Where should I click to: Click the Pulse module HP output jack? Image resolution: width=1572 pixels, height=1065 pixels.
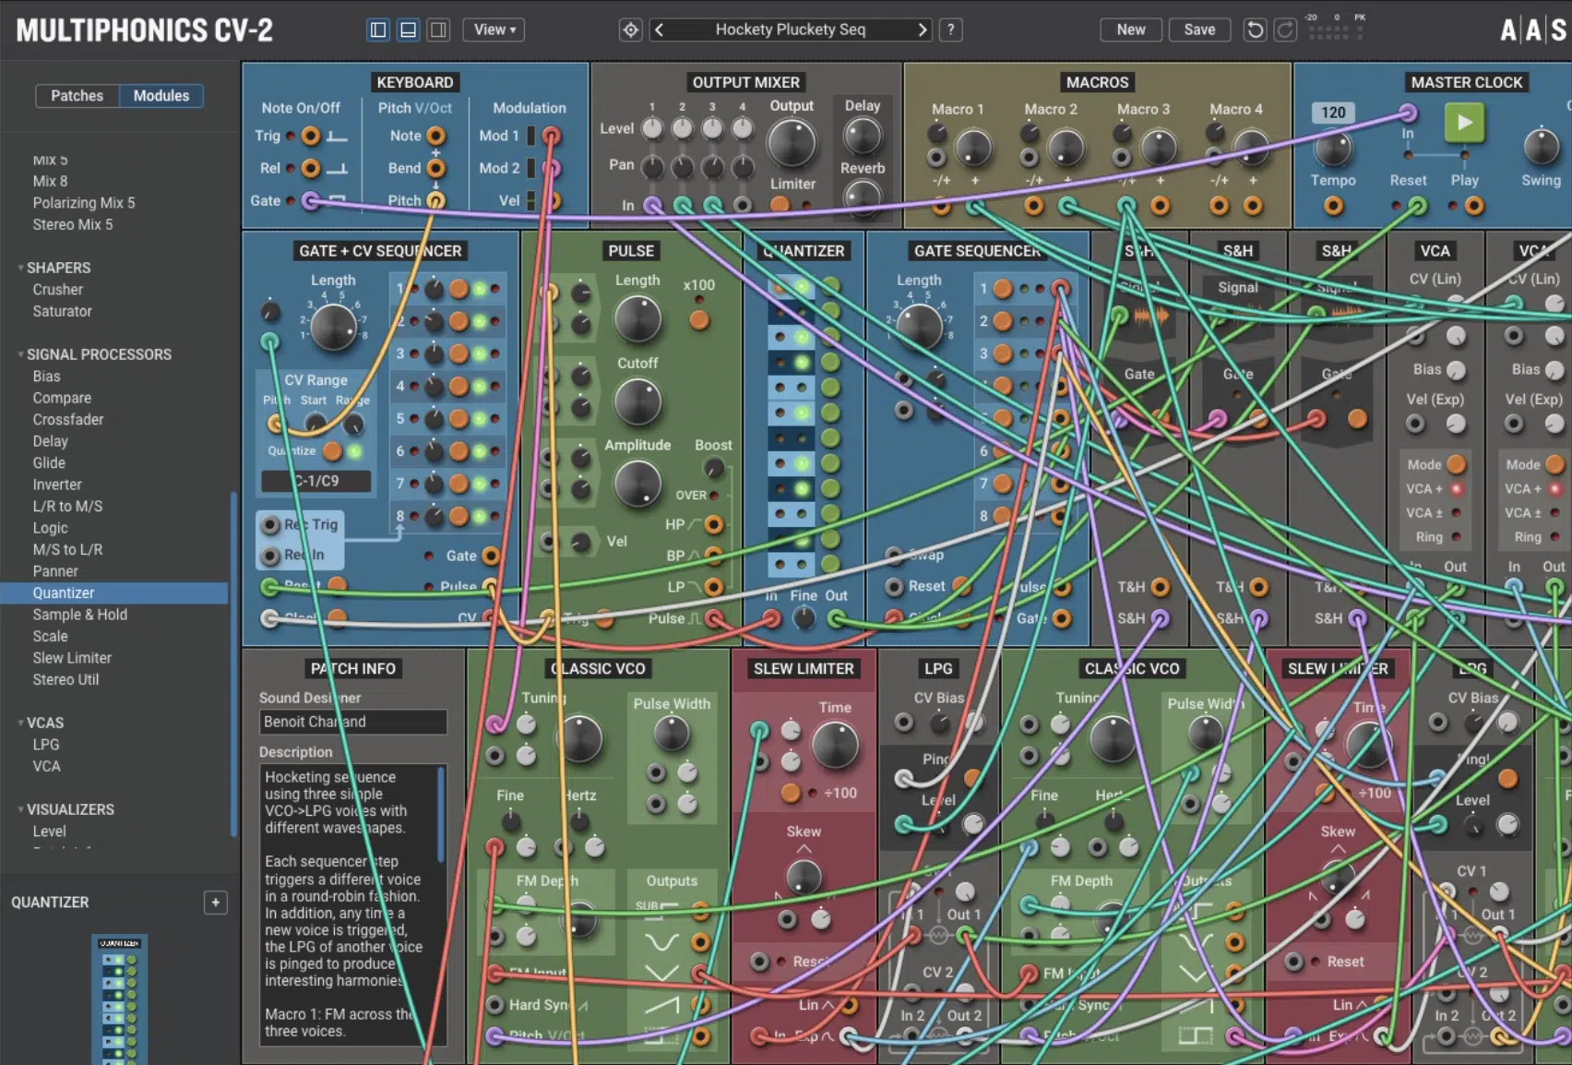[713, 525]
